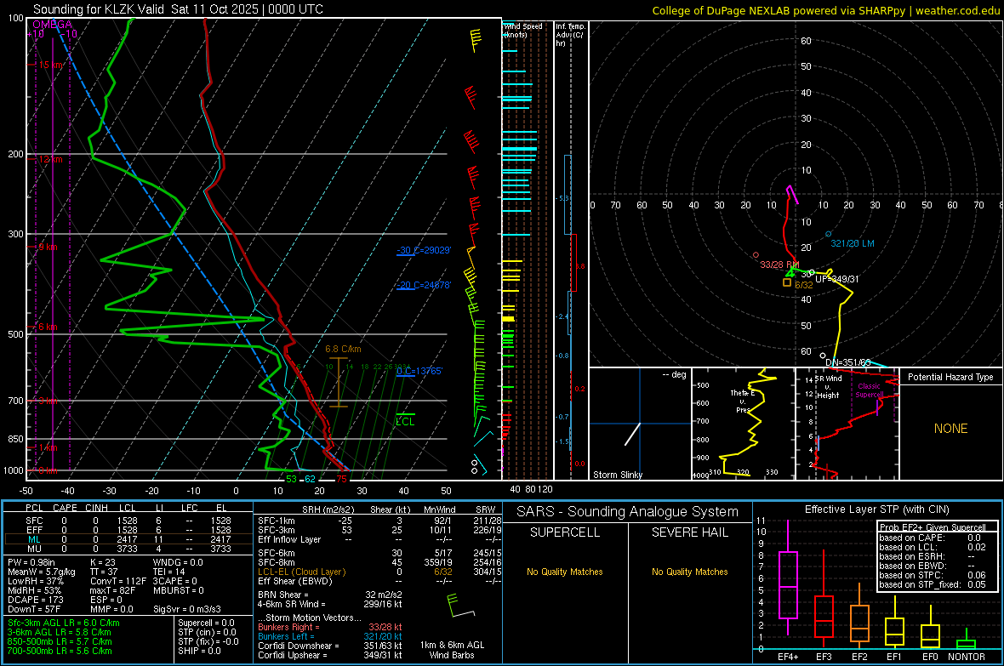Image resolution: width=1004 pixels, height=666 pixels.
Task: Click the surface temperature value 75
Action: coord(342,479)
